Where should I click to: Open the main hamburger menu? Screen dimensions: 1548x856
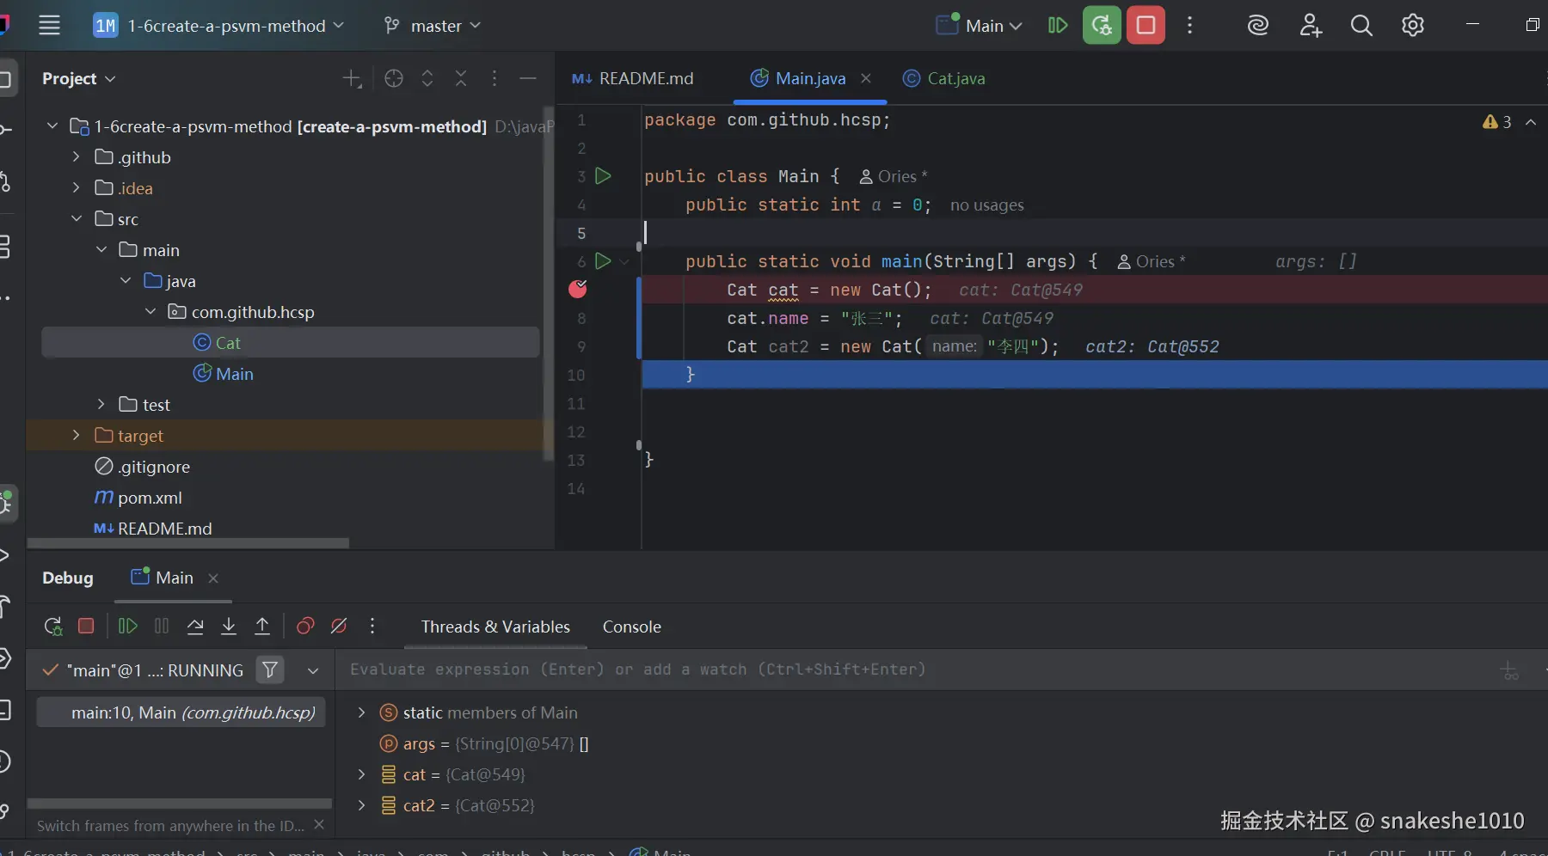point(49,25)
